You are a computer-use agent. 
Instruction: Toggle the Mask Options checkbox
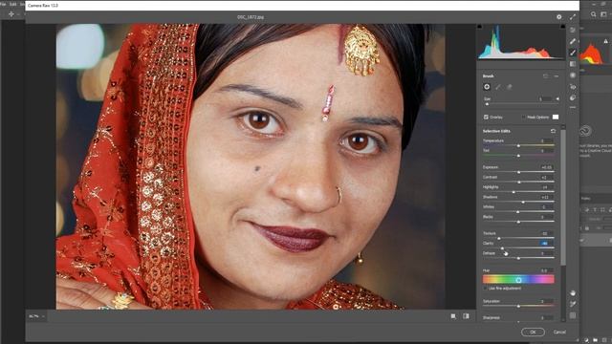[x=524, y=117]
